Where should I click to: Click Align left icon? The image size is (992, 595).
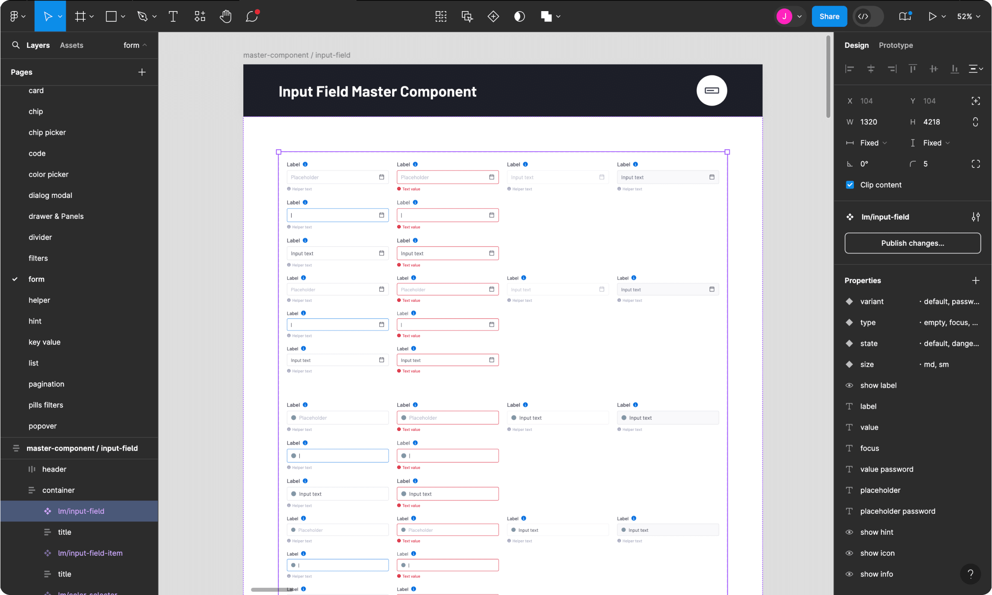(x=850, y=68)
